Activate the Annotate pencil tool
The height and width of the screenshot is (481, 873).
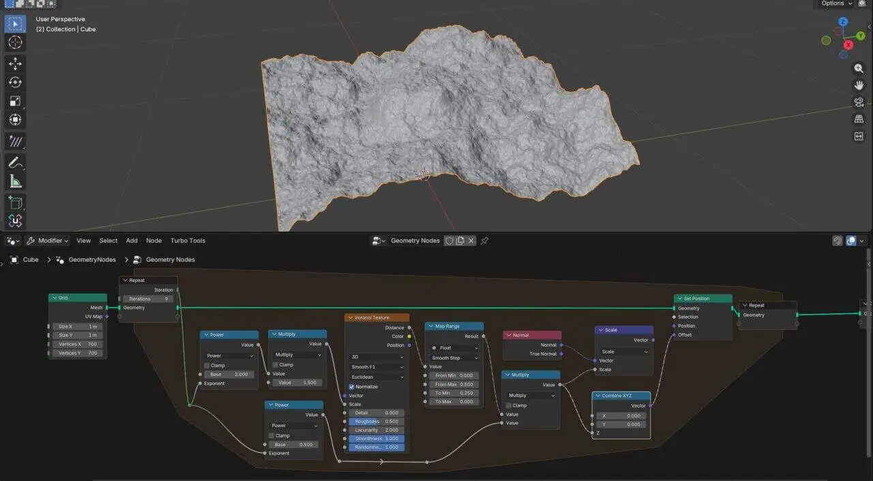15,163
